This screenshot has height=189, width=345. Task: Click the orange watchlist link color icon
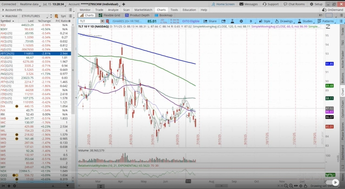[x=56, y=16]
